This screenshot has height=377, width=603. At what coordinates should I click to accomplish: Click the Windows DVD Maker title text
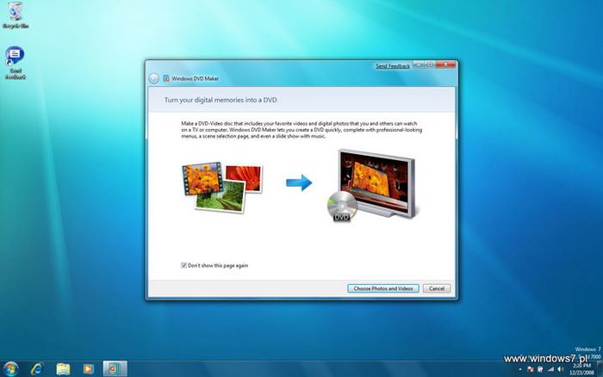pyautogui.click(x=196, y=78)
